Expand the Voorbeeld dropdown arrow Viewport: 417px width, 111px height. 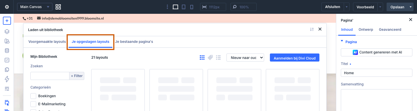pyautogui.click(x=381, y=7)
